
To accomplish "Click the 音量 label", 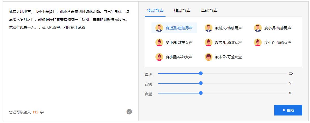I will pos(148,94).
